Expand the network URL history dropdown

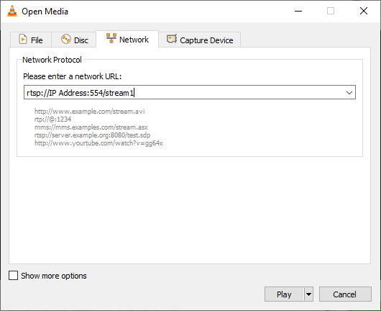pyautogui.click(x=349, y=92)
